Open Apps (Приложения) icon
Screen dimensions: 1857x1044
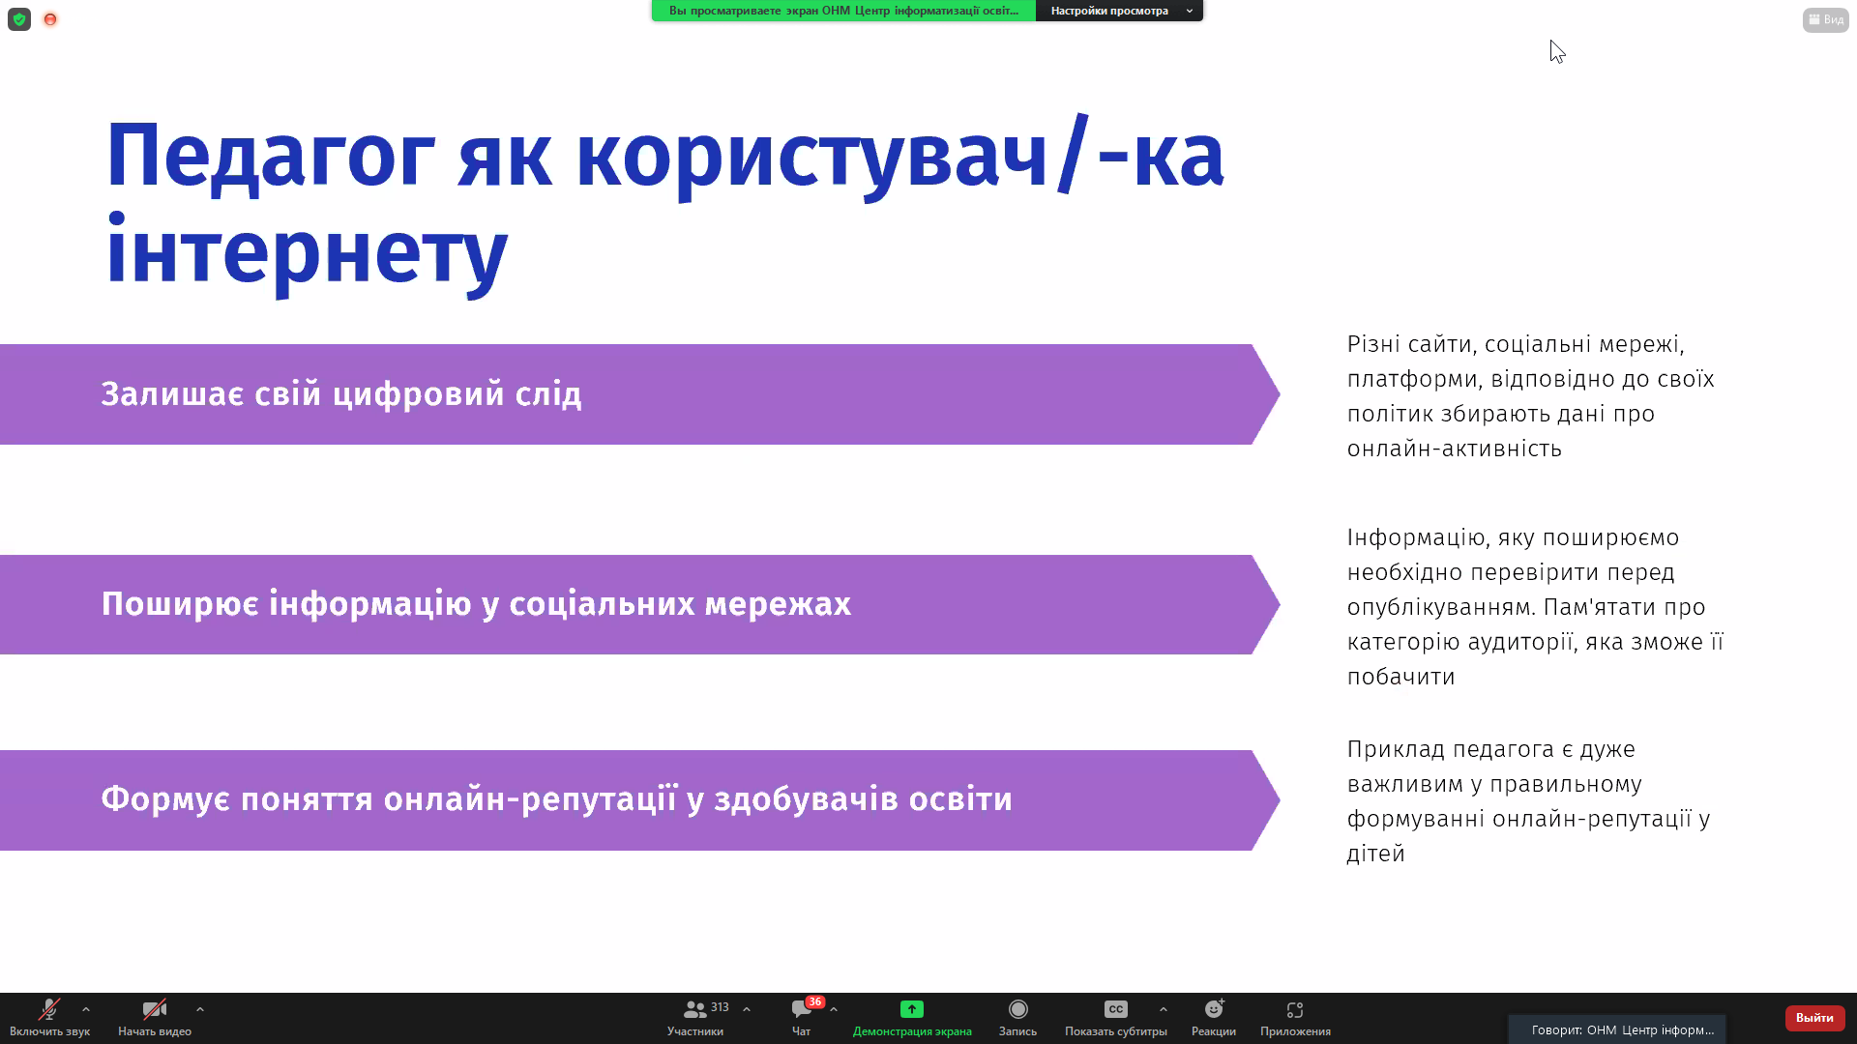pyautogui.click(x=1295, y=1010)
